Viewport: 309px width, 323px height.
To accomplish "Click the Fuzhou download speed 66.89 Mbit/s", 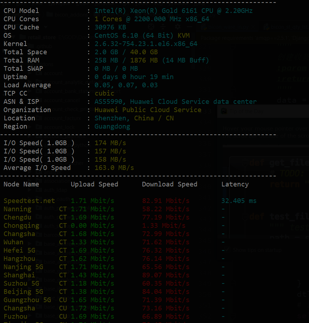I will click(x=165, y=317).
